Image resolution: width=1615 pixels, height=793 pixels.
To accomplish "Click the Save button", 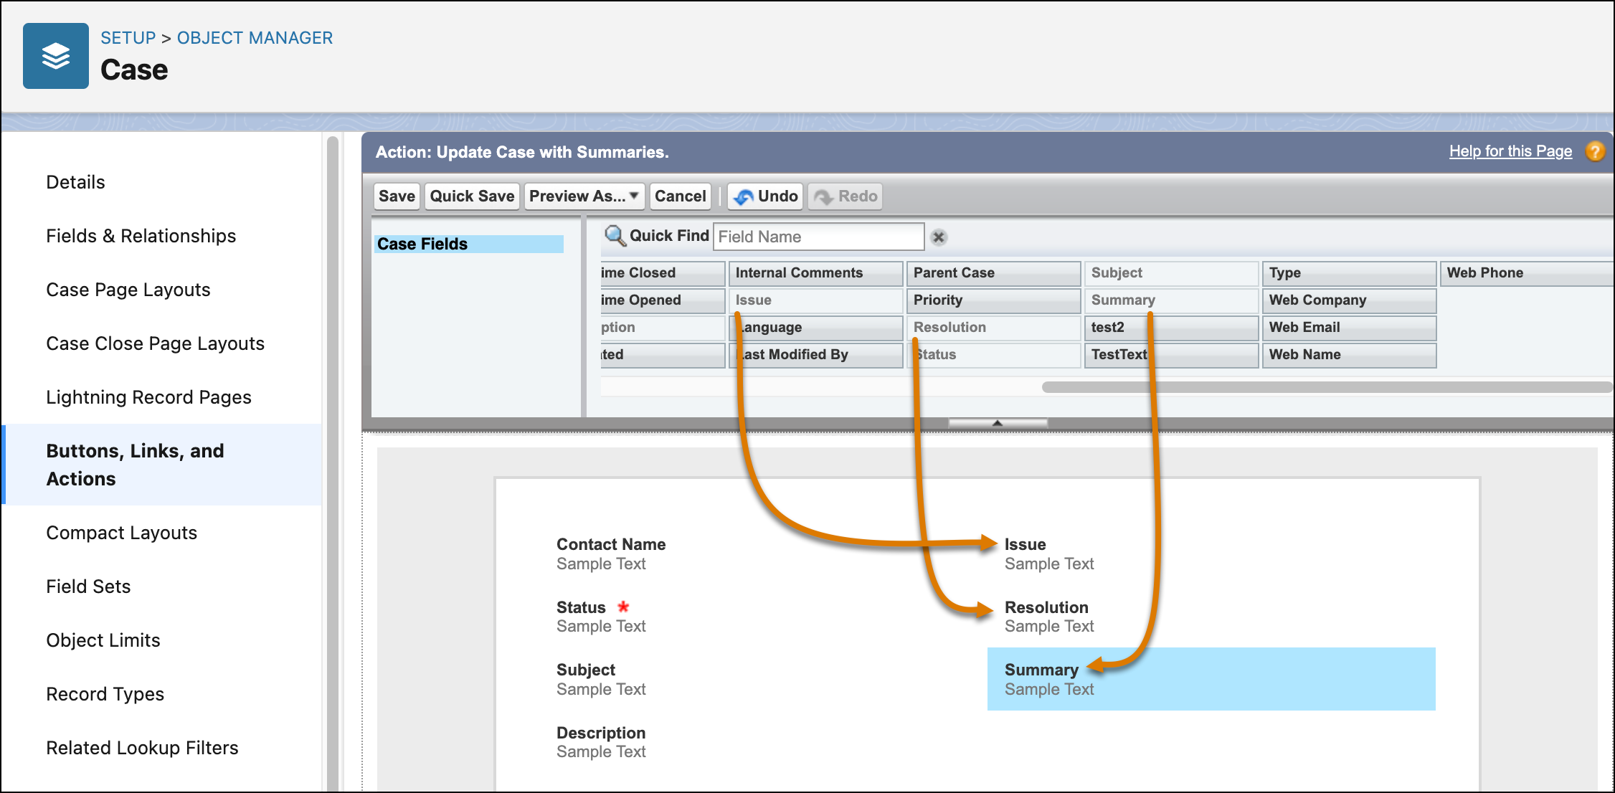I will pos(397,196).
